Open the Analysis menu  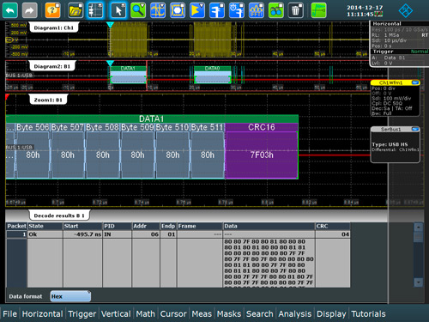pyautogui.click(x=295, y=313)
